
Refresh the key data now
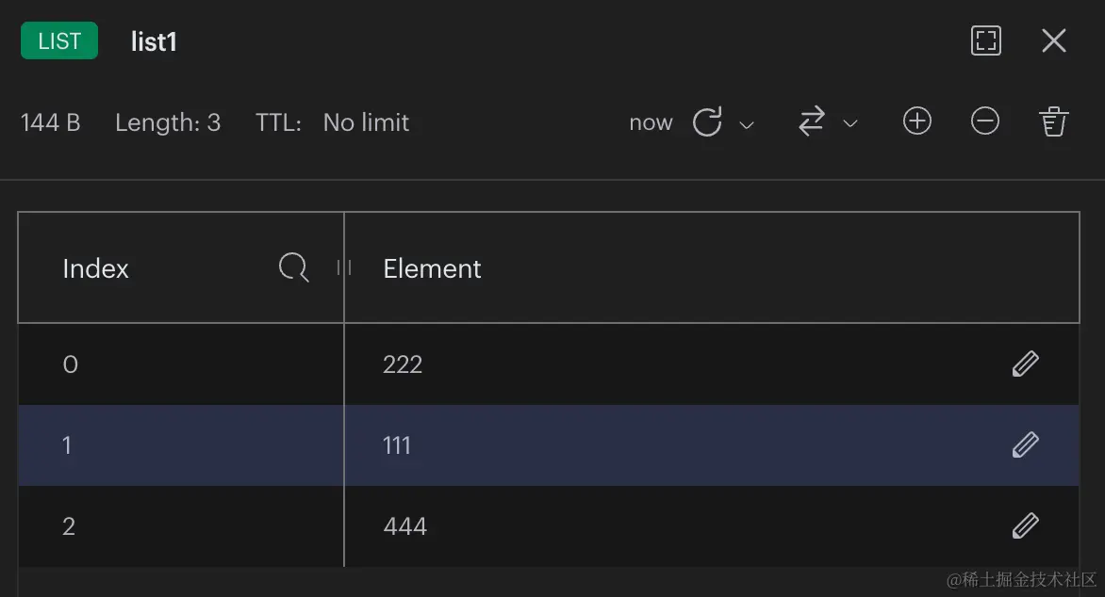click(x=707, y=121)
